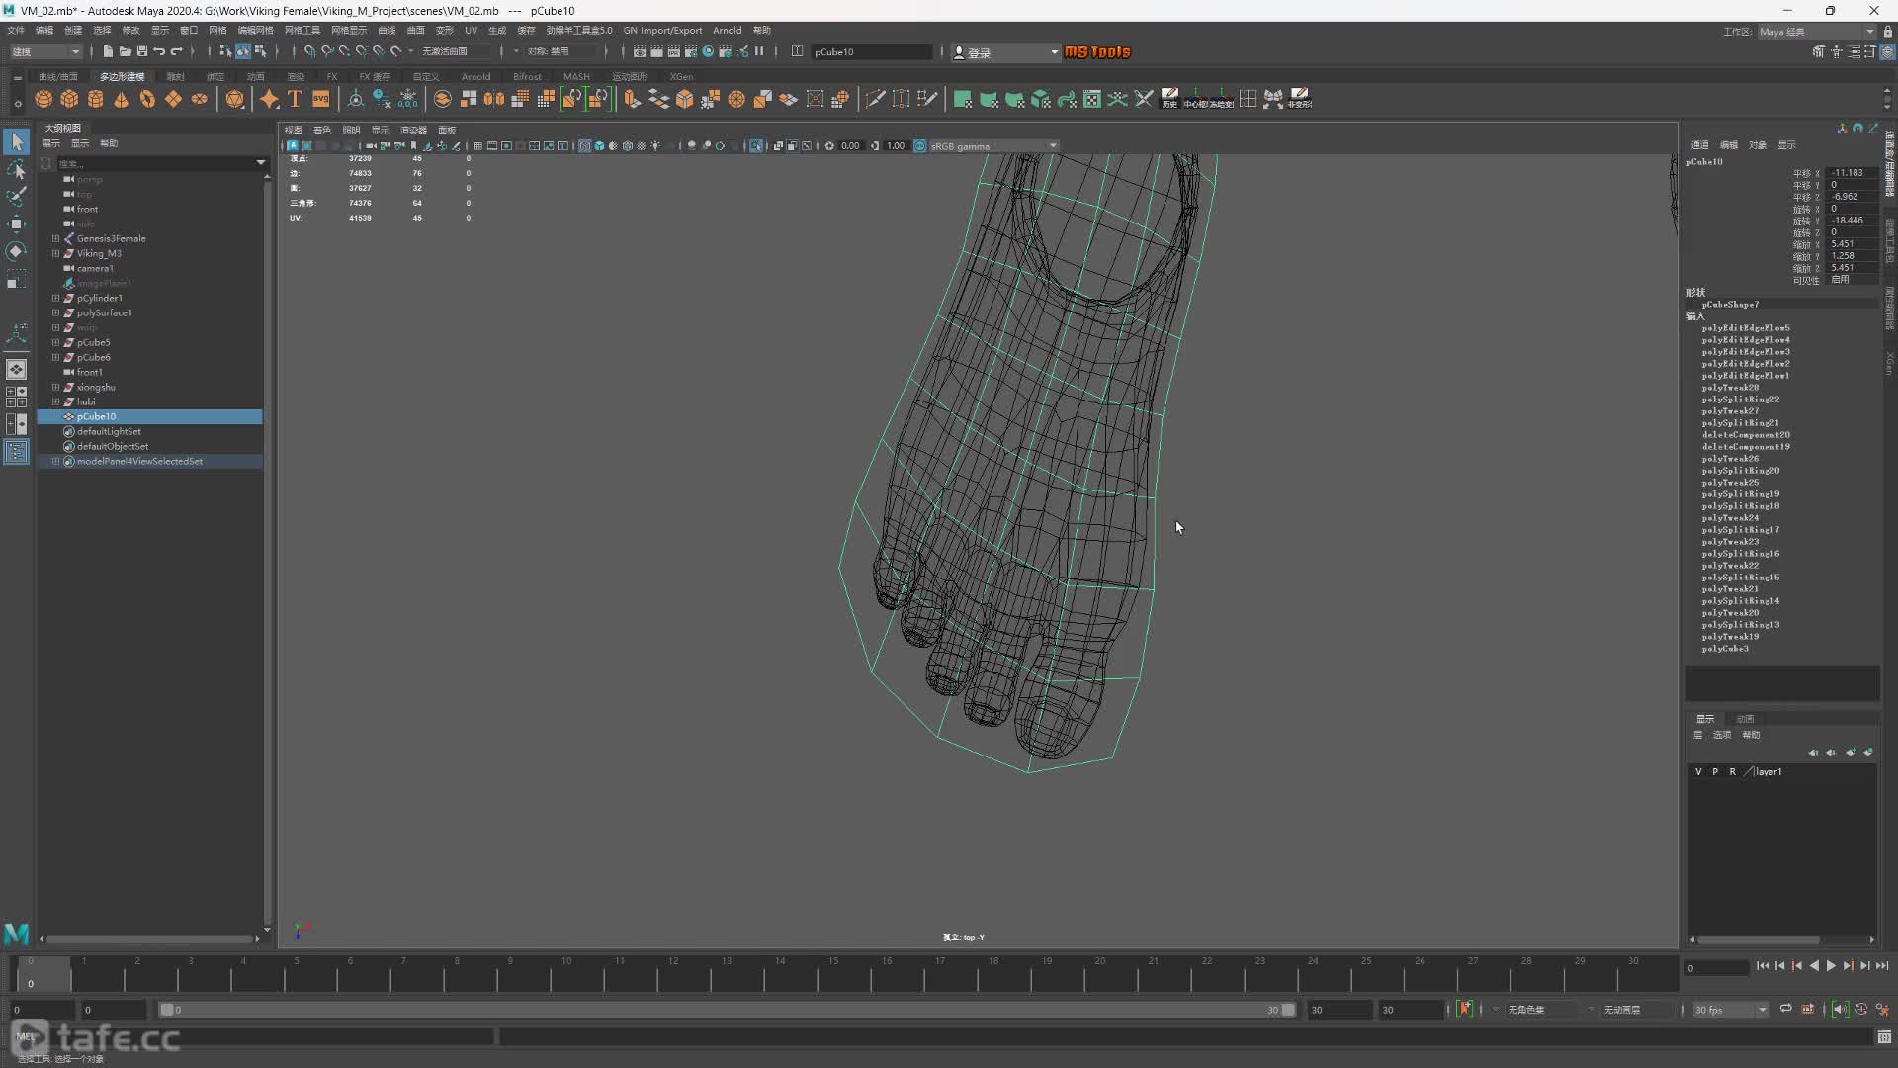Screen dimensions: 1898x1068
Task: Switch to four-view pane layout
Action: click(x=17, y=397)
